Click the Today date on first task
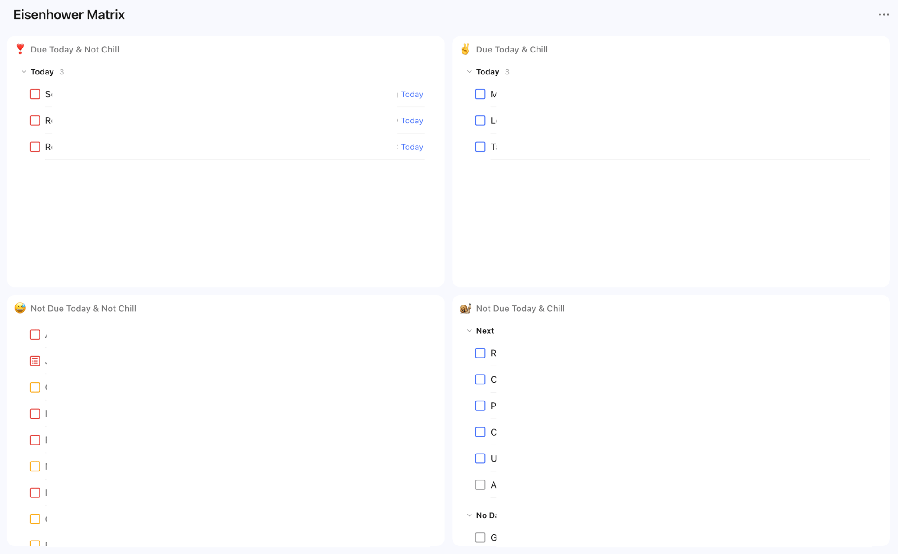The height and width of the screenshot is (554, 898). click(412, 94)
